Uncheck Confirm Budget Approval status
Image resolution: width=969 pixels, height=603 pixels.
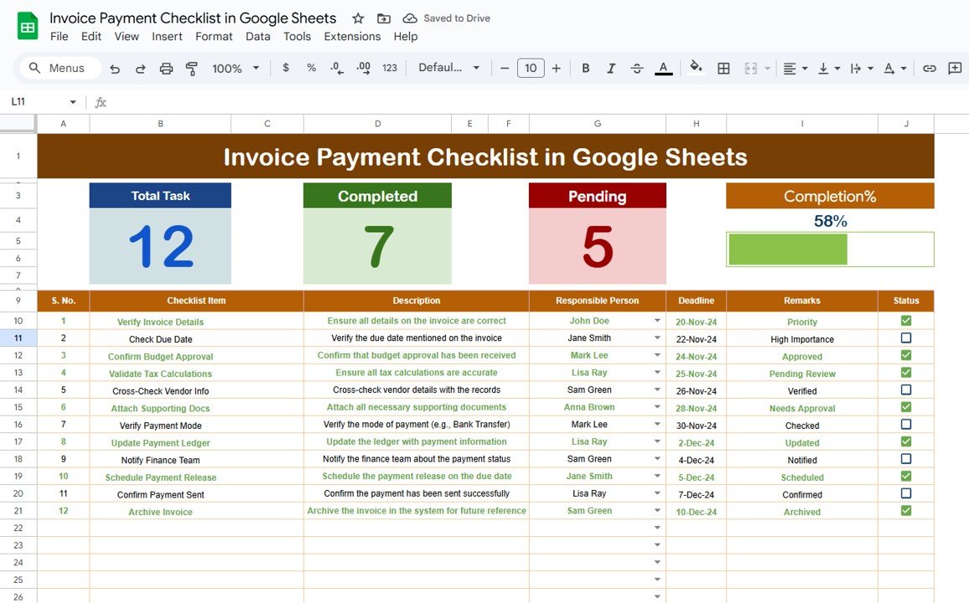click(906, 355)
